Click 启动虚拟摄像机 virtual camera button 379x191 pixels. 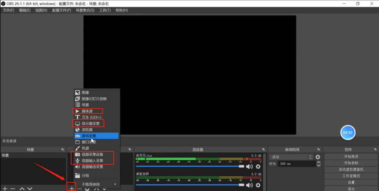click(351, 170)
